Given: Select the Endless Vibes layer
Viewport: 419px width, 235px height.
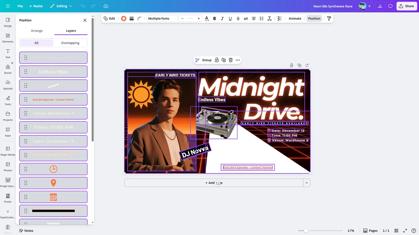Looking at the screenshot, I should tap(53, 72).
